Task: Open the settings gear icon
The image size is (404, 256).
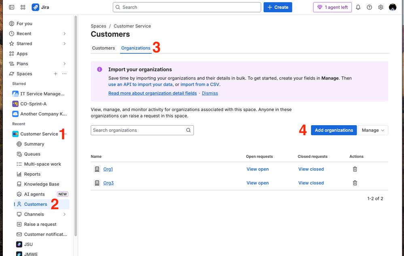Action: [381, 7]
